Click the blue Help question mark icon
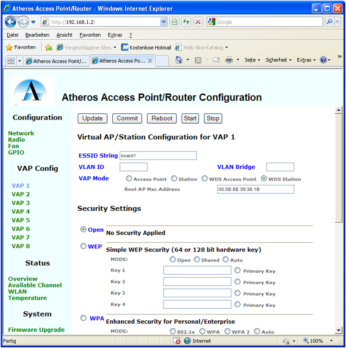 point(323,60)
